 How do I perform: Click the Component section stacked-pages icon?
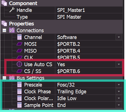point(4,3)
